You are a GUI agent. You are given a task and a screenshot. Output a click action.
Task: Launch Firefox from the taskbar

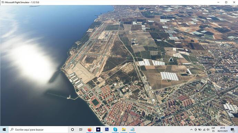[90, 130]
